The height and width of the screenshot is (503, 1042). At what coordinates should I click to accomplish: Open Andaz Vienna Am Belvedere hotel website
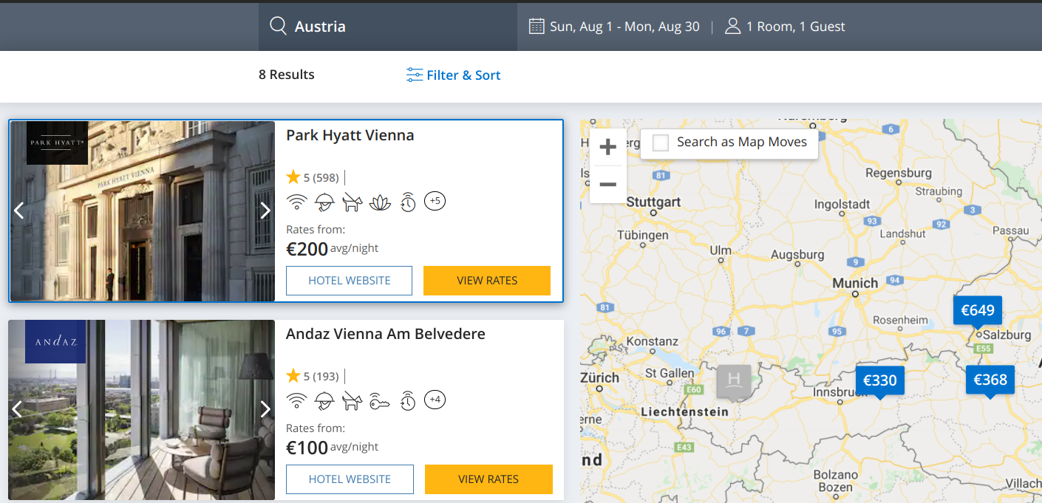(x=350, y=479)
